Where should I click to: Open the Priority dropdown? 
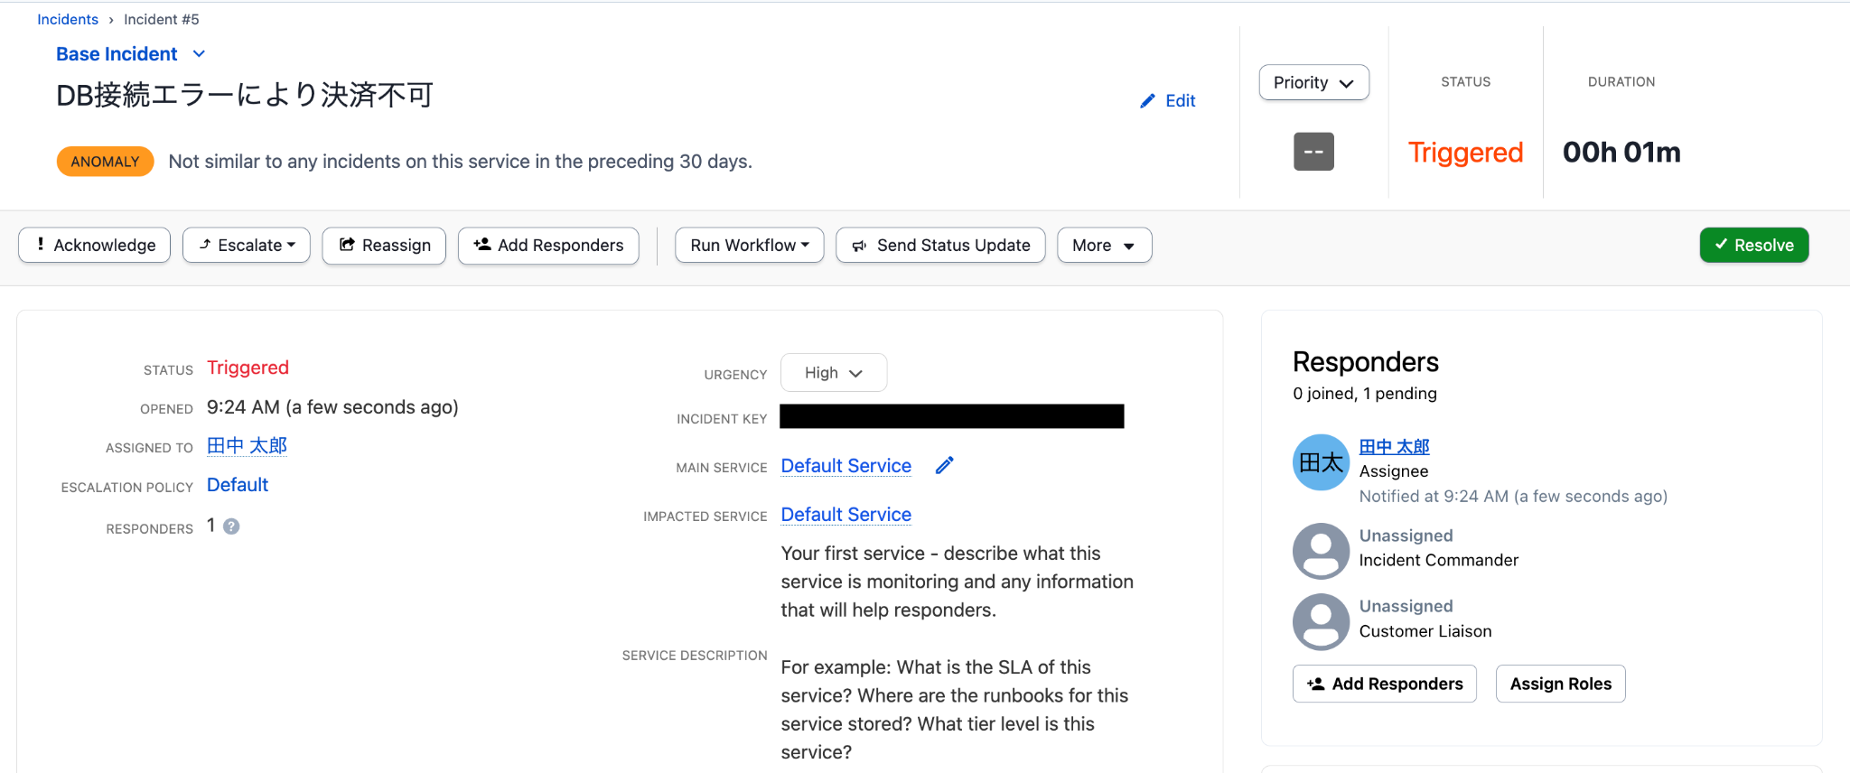pos(1313,83)
